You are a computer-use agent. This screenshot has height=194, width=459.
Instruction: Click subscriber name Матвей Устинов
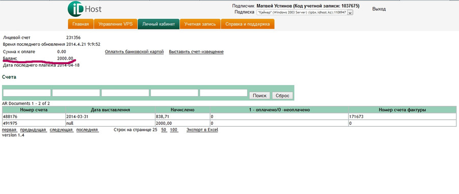point(274,6)
